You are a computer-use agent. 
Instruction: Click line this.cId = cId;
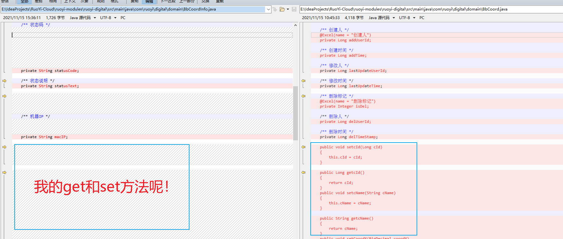(x=345, y=157)
